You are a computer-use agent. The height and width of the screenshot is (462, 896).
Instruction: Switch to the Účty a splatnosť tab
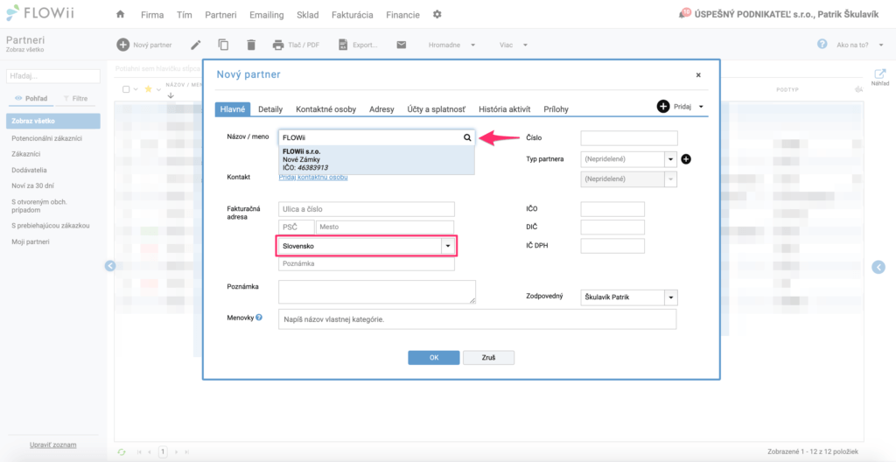pos(436,109)
